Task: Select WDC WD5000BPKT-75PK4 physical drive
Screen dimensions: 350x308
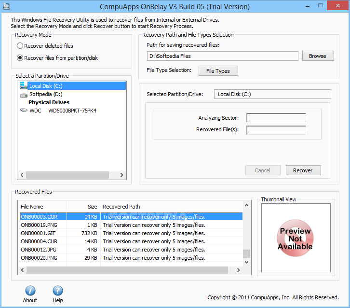Action: pos(63,111)
